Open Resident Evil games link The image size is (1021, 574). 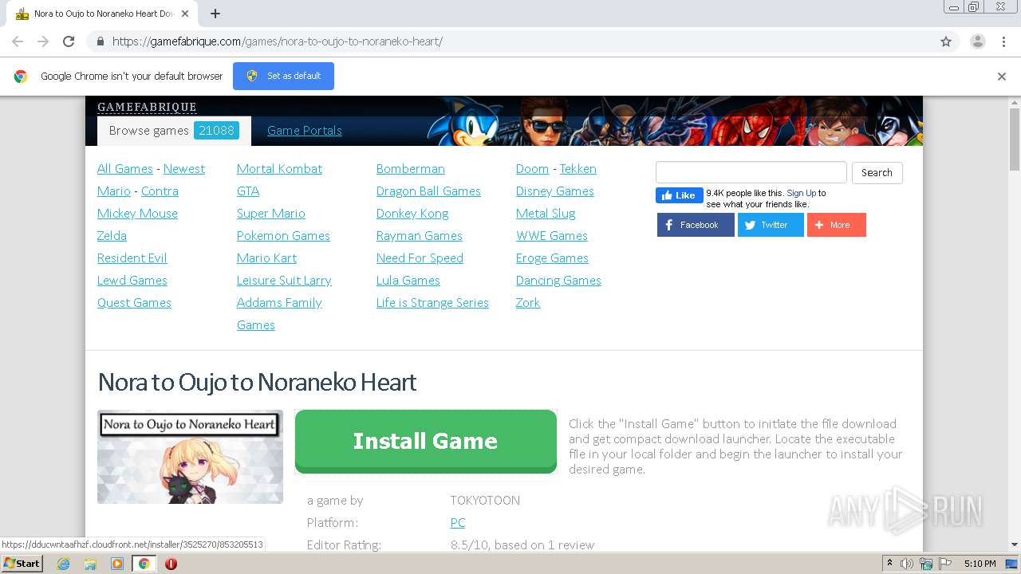132,258
